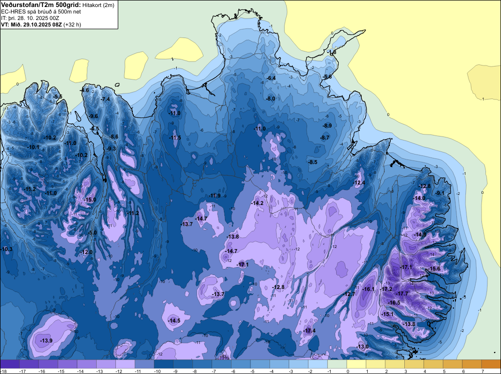Select legend swatch between 4 and 5
This screenshot has width=501, height=374.
pos(433,364)
